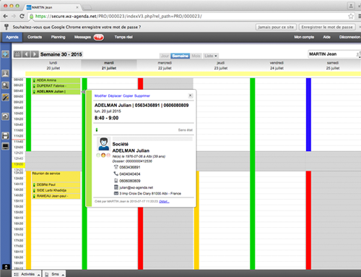Click Déplacer link in appointment popup

pyautogui.click(x=115, y=95)
